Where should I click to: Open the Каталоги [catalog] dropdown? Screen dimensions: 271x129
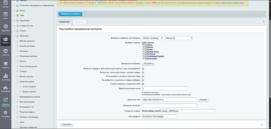pos(152,38)
